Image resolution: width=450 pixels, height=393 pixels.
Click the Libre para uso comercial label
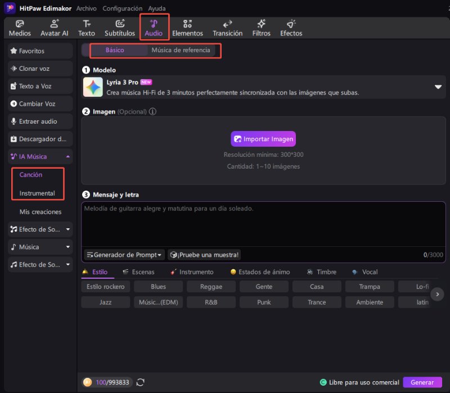pyautogui.click(x=364, y=382)
